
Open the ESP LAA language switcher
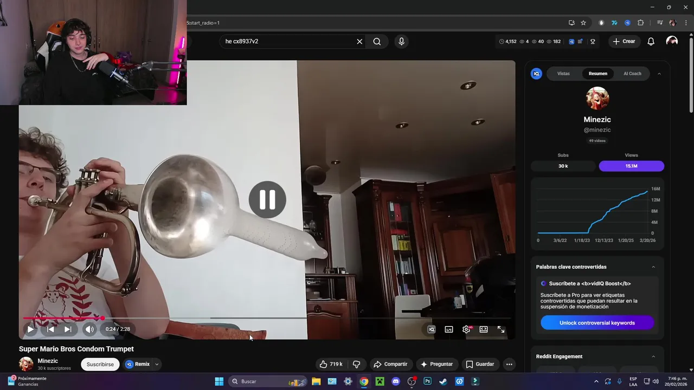click(633, 381)
